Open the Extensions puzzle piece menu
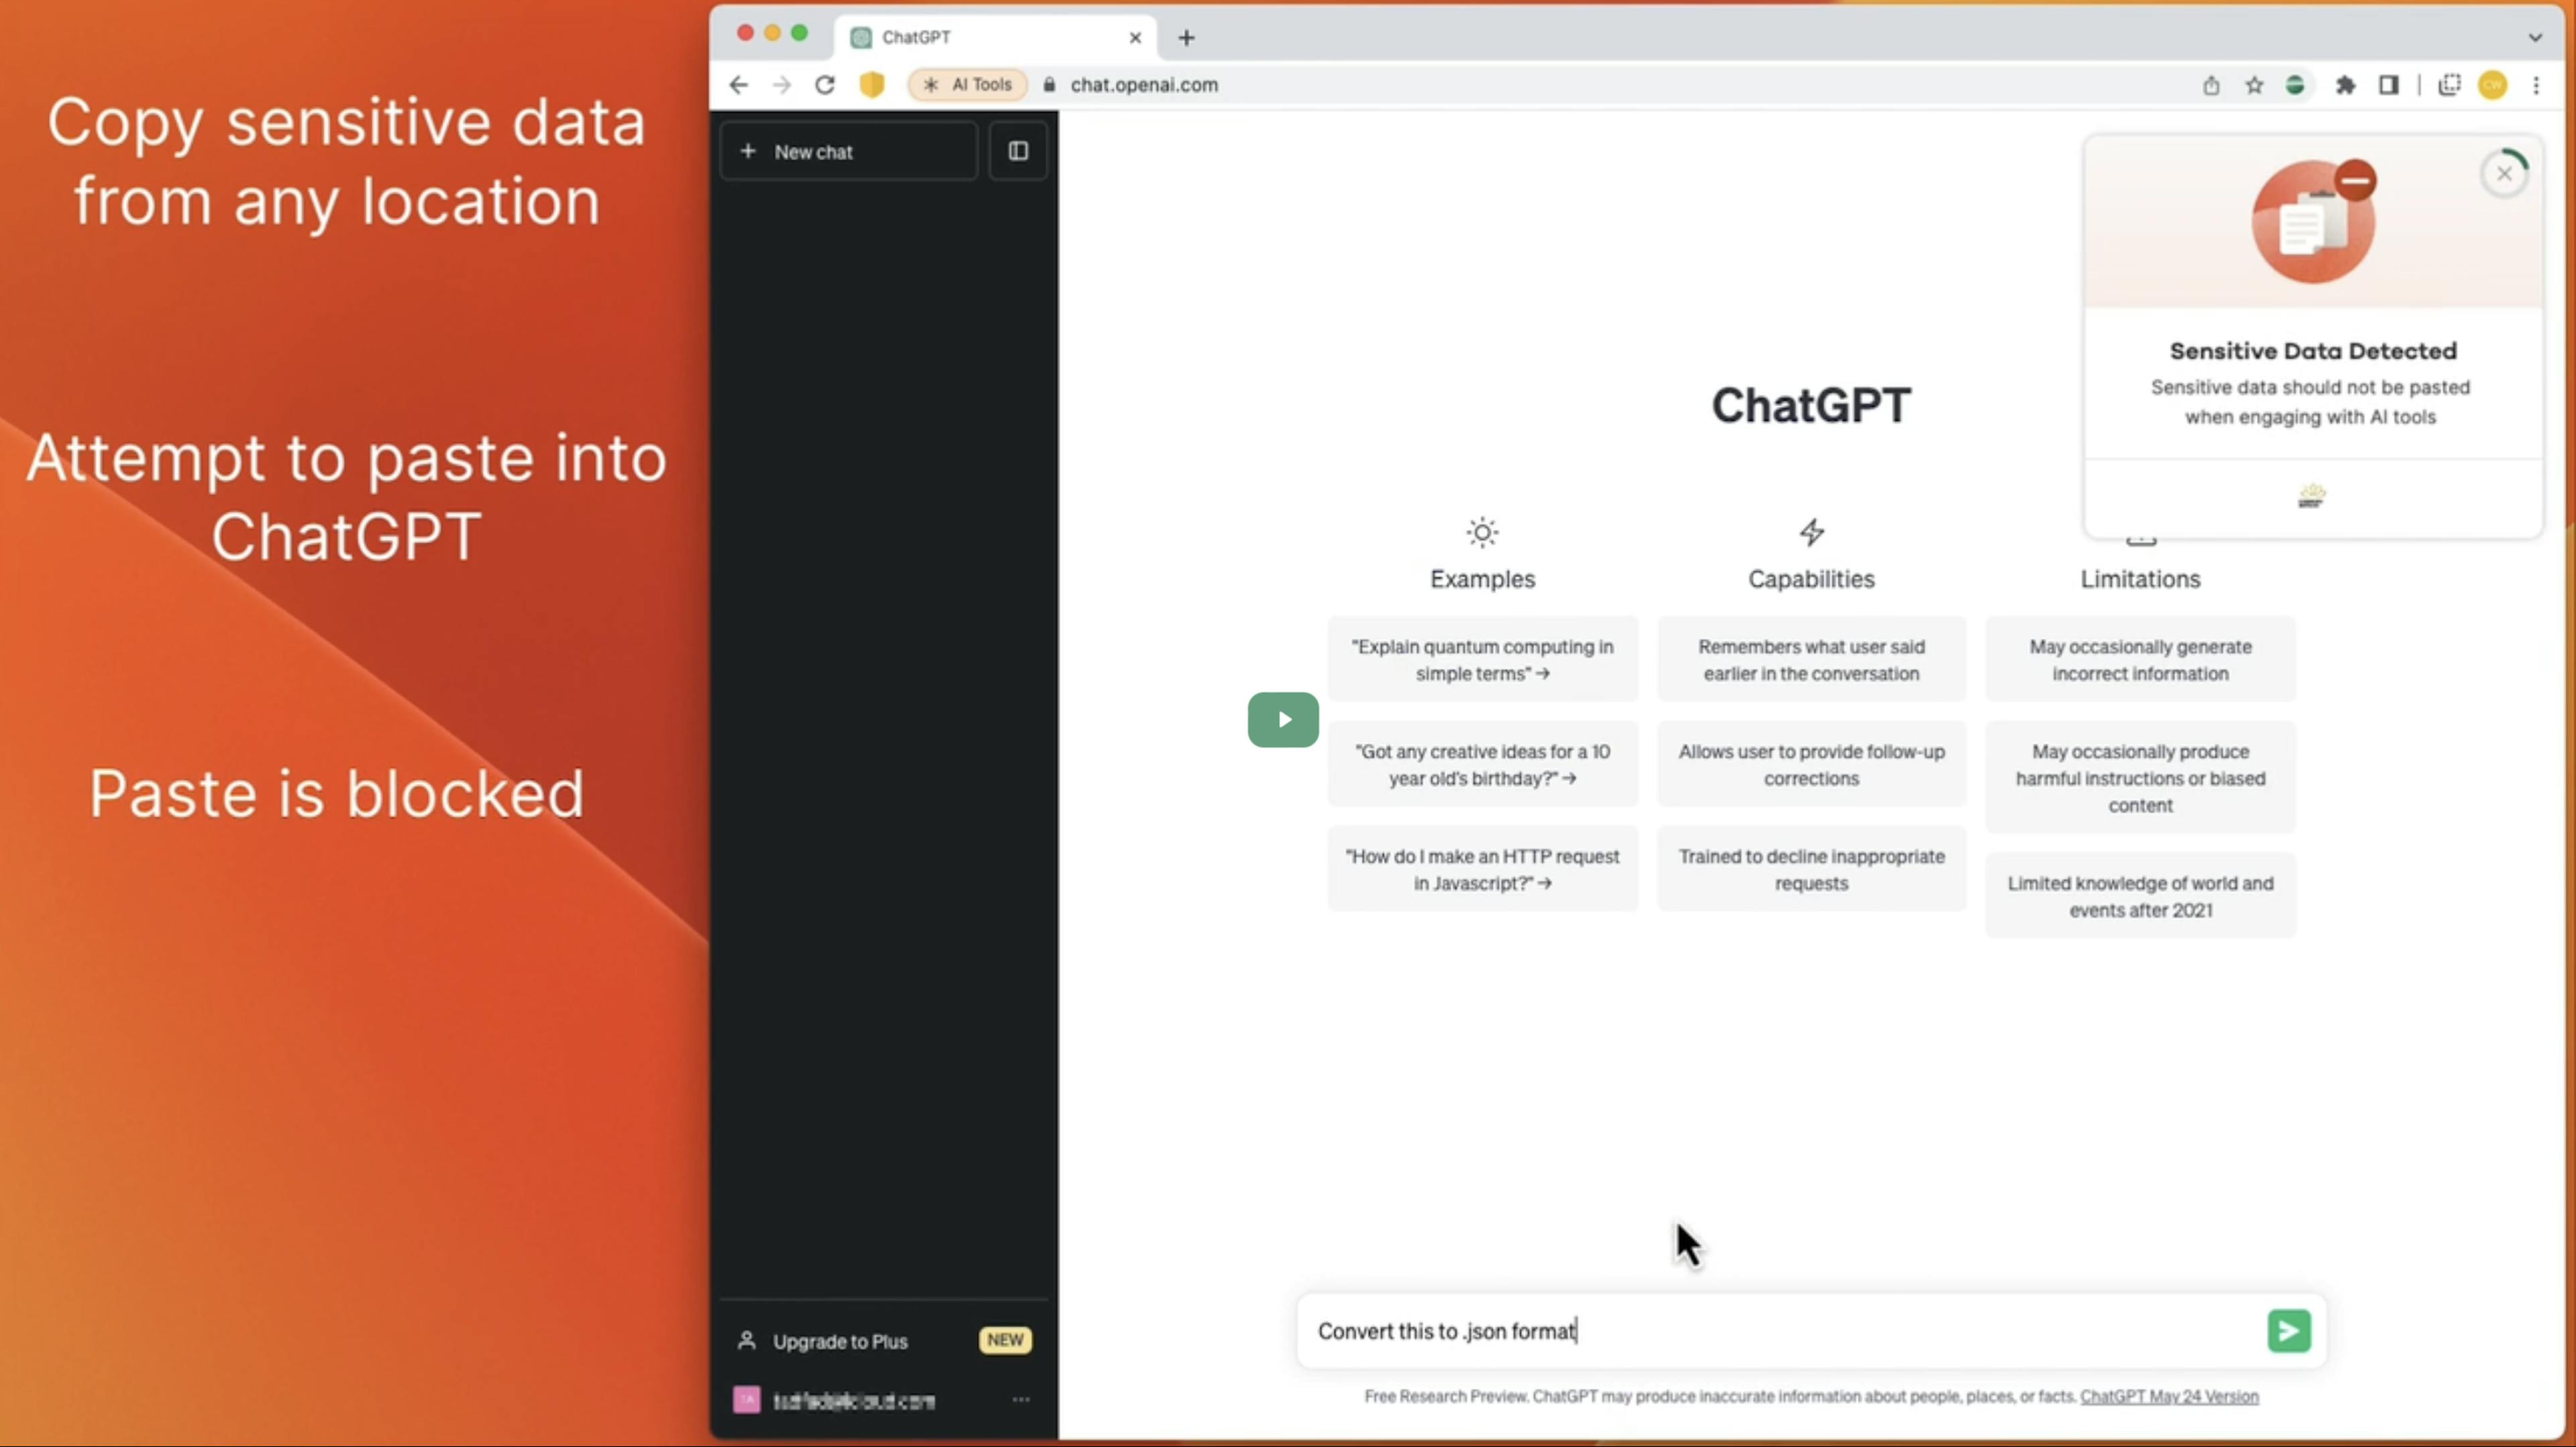 pos(2346,86)
